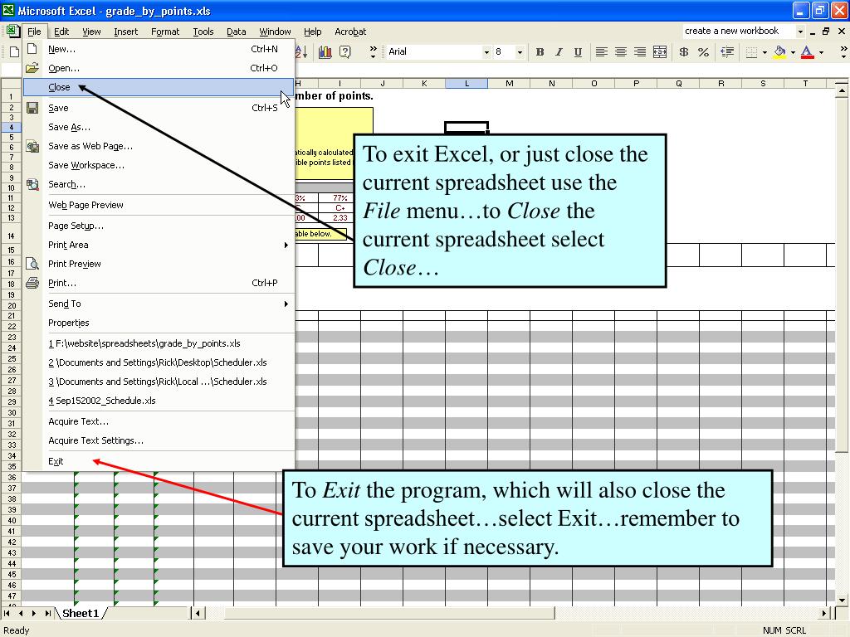This screenshot has width=850, height=637.
Task: Click the sort ascending A-Z icon
Action: (x=301, y=52)
